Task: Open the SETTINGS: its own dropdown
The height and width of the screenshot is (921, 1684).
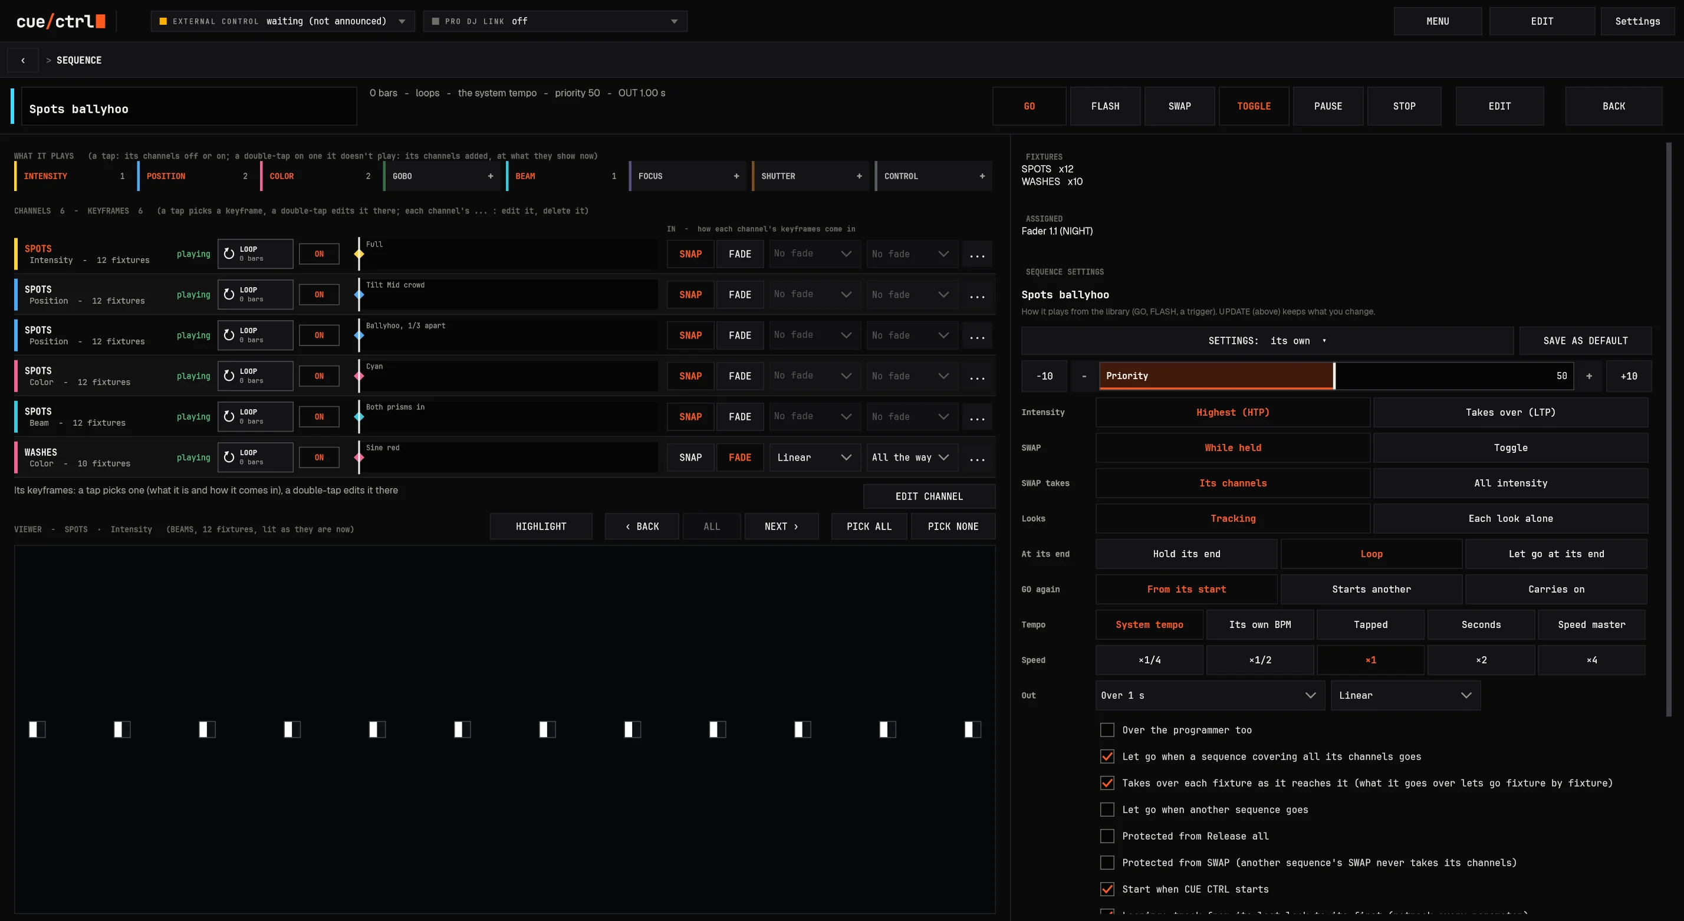Action: coord(1267,341)
